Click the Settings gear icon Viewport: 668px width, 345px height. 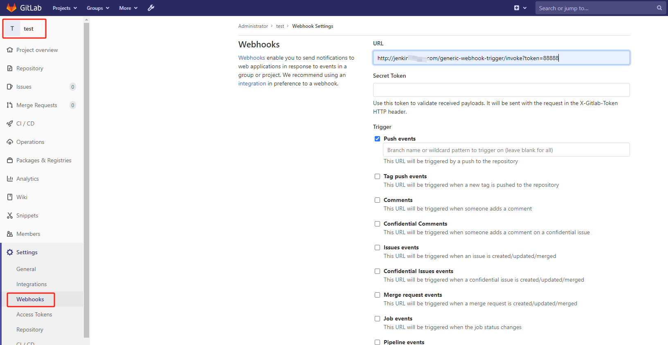pyautogui.click(x=10, y=252)
